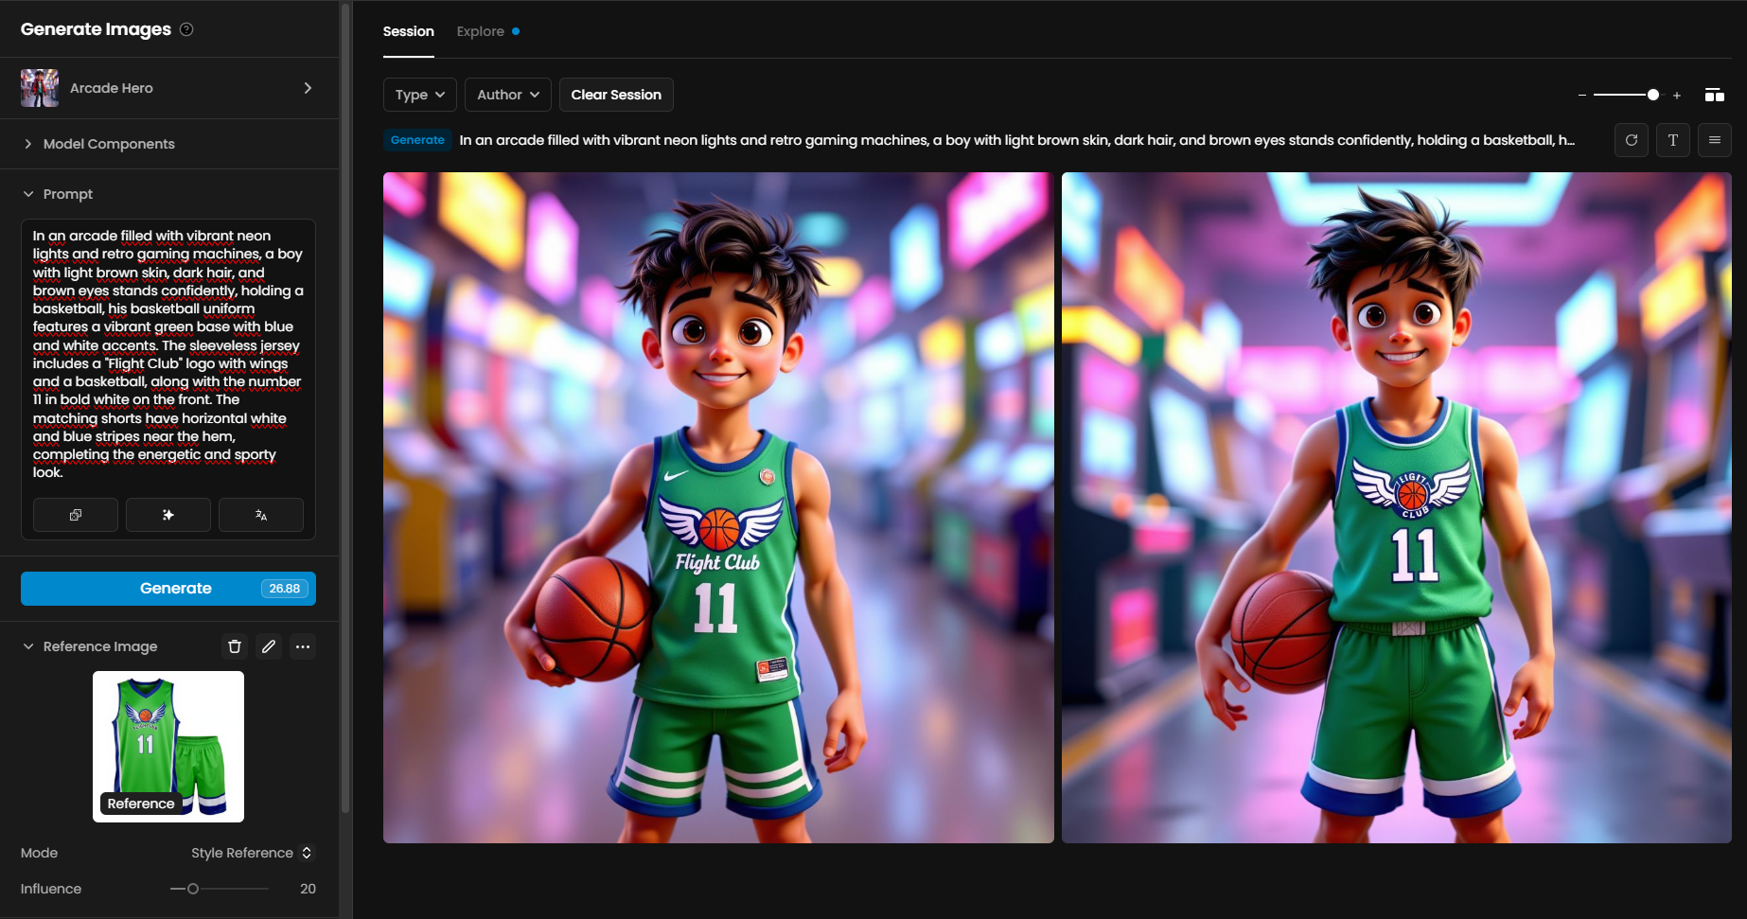The height and width of the screenshot is (919, 1747).
Task: Click the blue Generate button
Action: (168, 589)
